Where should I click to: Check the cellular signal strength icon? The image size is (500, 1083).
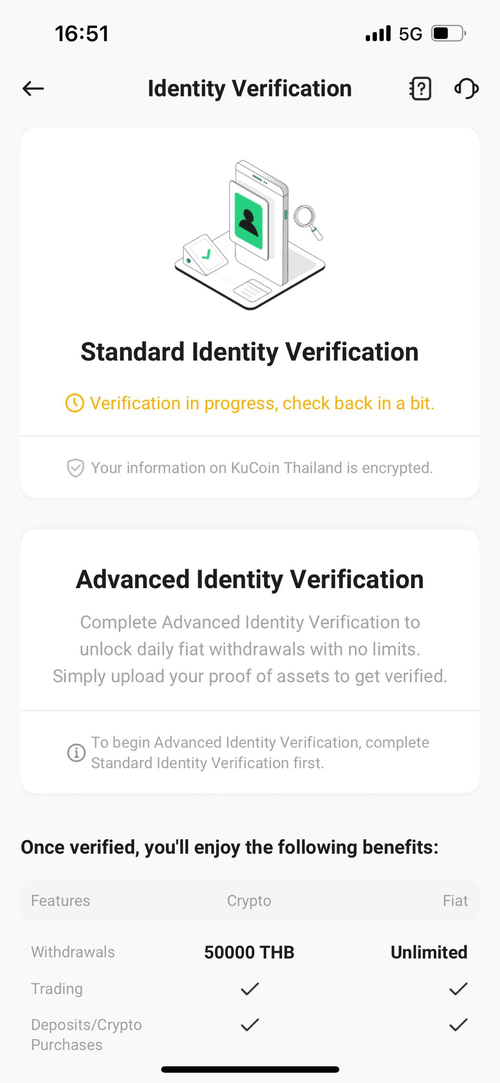378,33
